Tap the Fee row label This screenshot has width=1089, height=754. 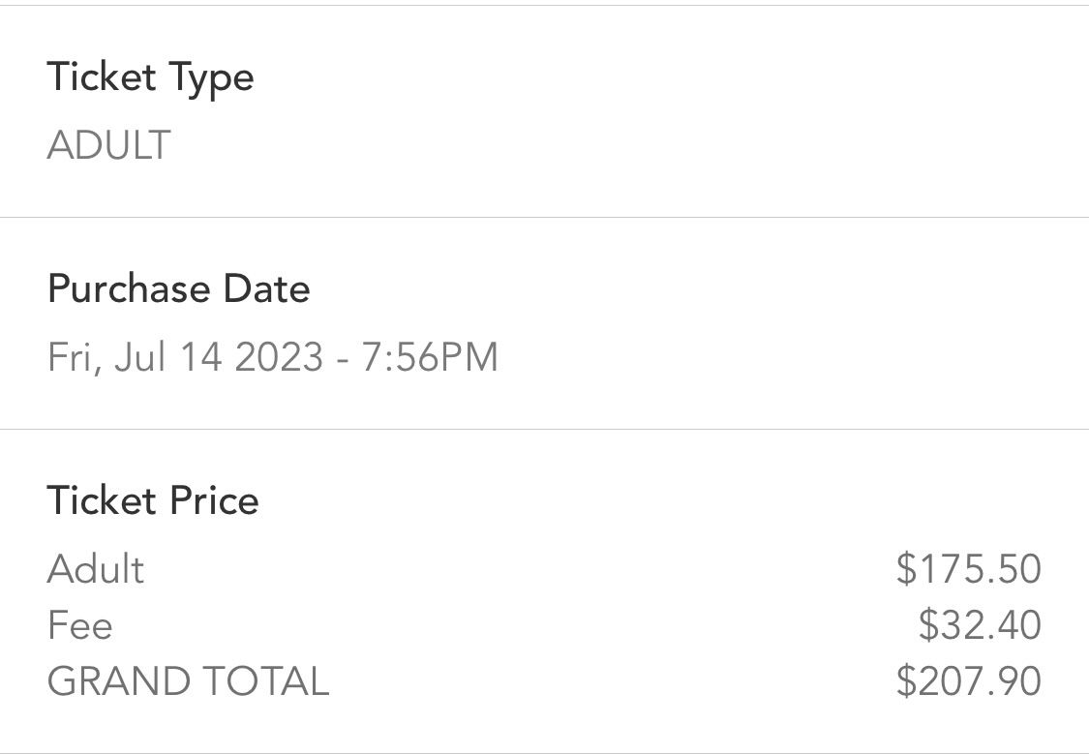[80, 625]
